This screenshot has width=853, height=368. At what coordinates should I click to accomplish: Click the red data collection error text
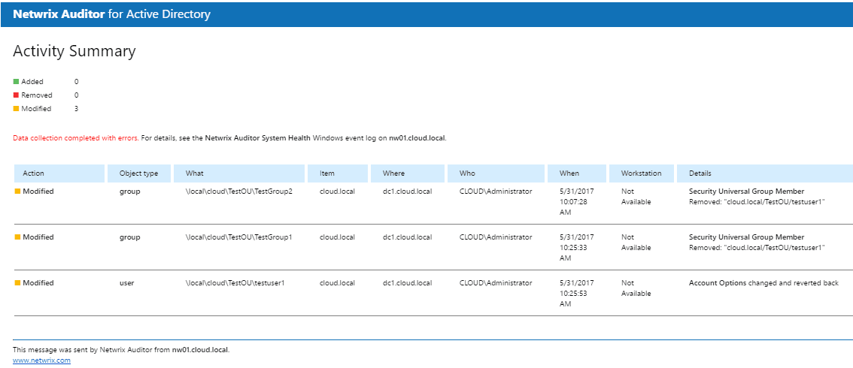76,138
